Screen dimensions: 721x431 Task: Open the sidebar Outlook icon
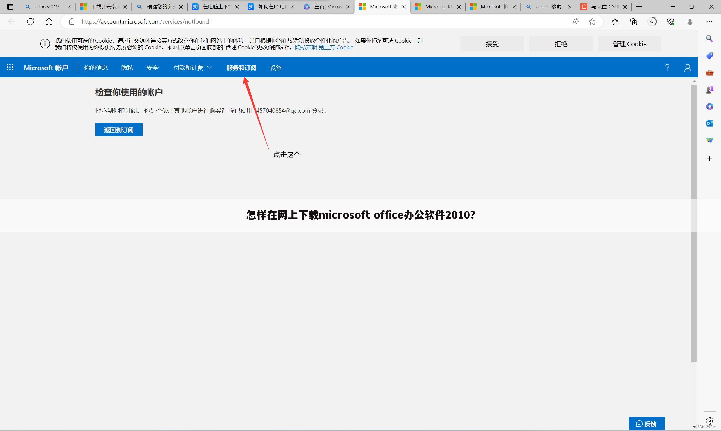pos(709,123)
